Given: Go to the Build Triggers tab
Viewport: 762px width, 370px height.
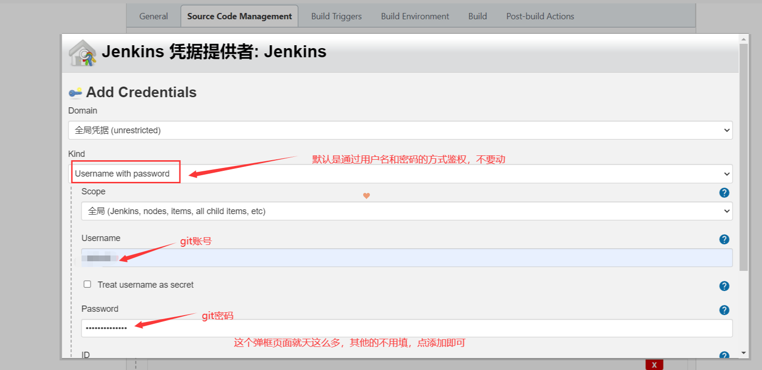Looking at the screenshot, I should (336, 16).
